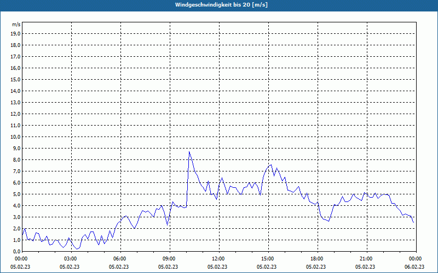
Task: Click the '06.02.23' date label
Action: coord(414,267)
